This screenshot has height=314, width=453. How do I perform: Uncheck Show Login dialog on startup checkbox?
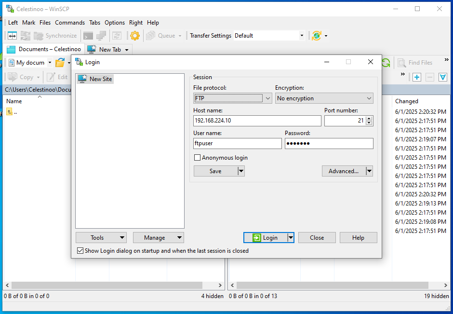click(x=80, y=251)
